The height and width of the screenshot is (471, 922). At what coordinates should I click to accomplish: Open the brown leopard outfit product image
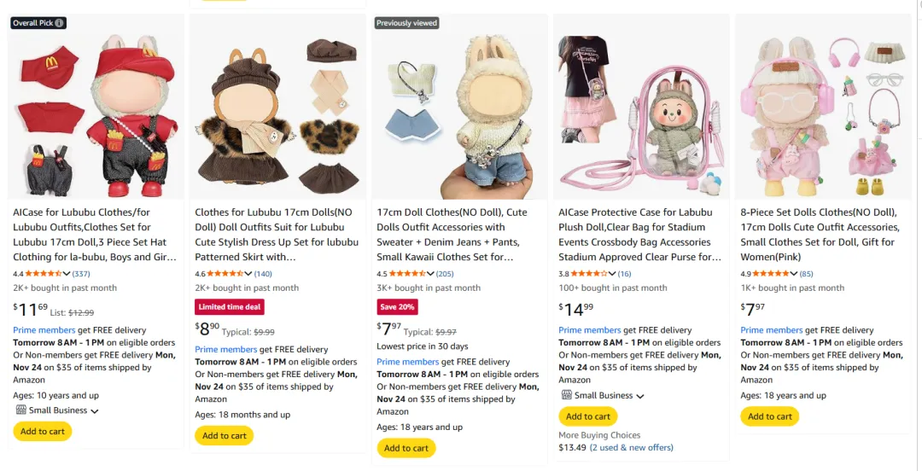click(277, 108)
